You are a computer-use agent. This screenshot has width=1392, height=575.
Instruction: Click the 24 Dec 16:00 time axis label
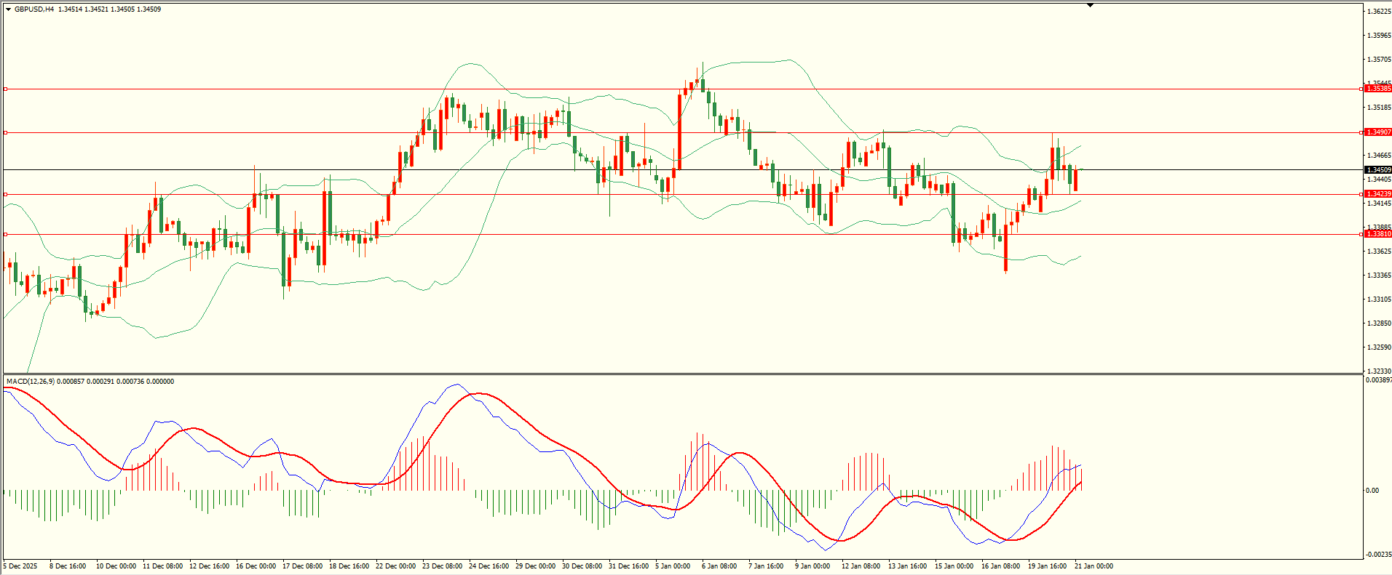click(x=489, y=566)
